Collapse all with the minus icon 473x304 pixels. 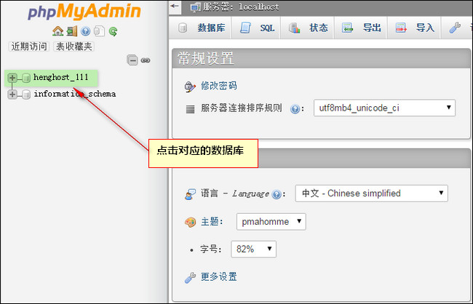point(132,60)
